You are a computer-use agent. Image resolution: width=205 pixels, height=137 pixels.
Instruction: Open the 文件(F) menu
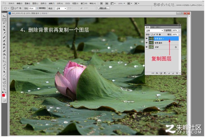click(11, 3)
